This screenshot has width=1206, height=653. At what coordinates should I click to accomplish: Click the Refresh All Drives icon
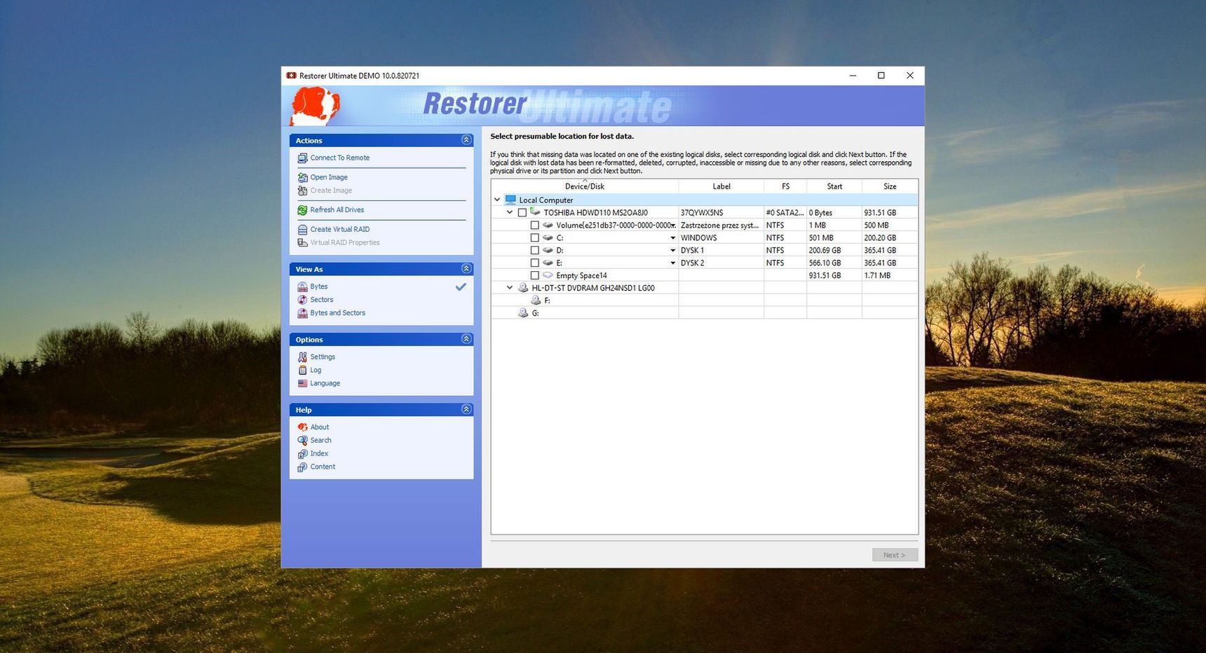[x=302, y=210]
